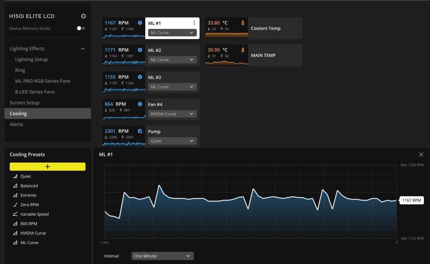430x264 pixels.
Task: Click the Pump settings gear icon
Action: tap(140, 131)
